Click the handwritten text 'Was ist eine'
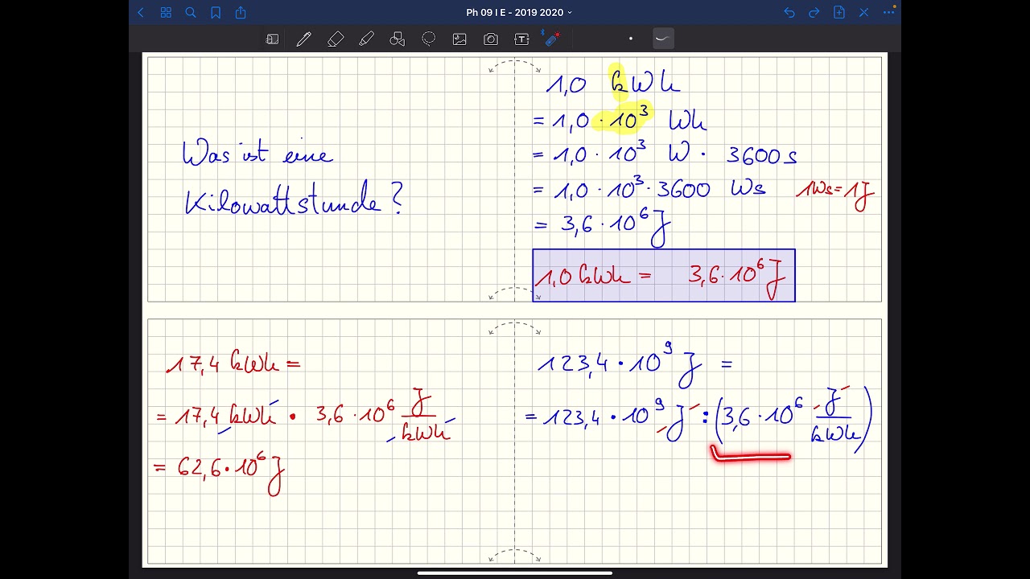This screenshot has height=579, width=1030. [257, 153]
